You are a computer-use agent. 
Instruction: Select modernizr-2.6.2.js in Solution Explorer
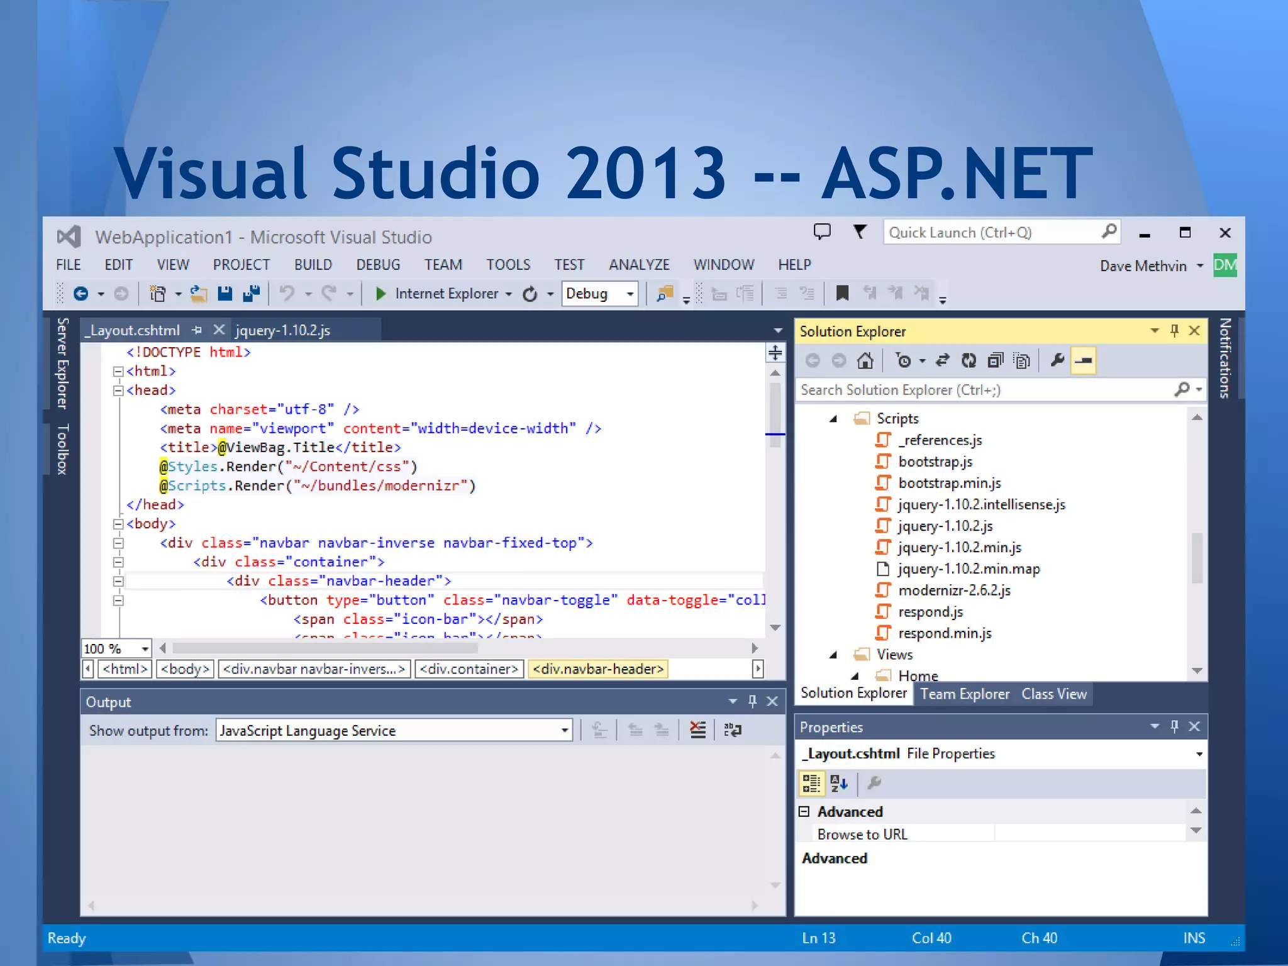954,590
